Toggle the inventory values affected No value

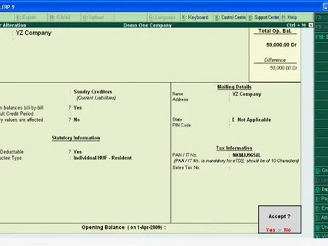coord(77,120)
